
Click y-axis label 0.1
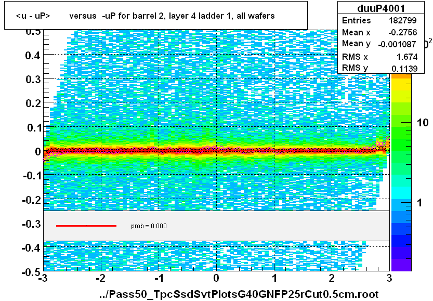[x=34, y=128]
